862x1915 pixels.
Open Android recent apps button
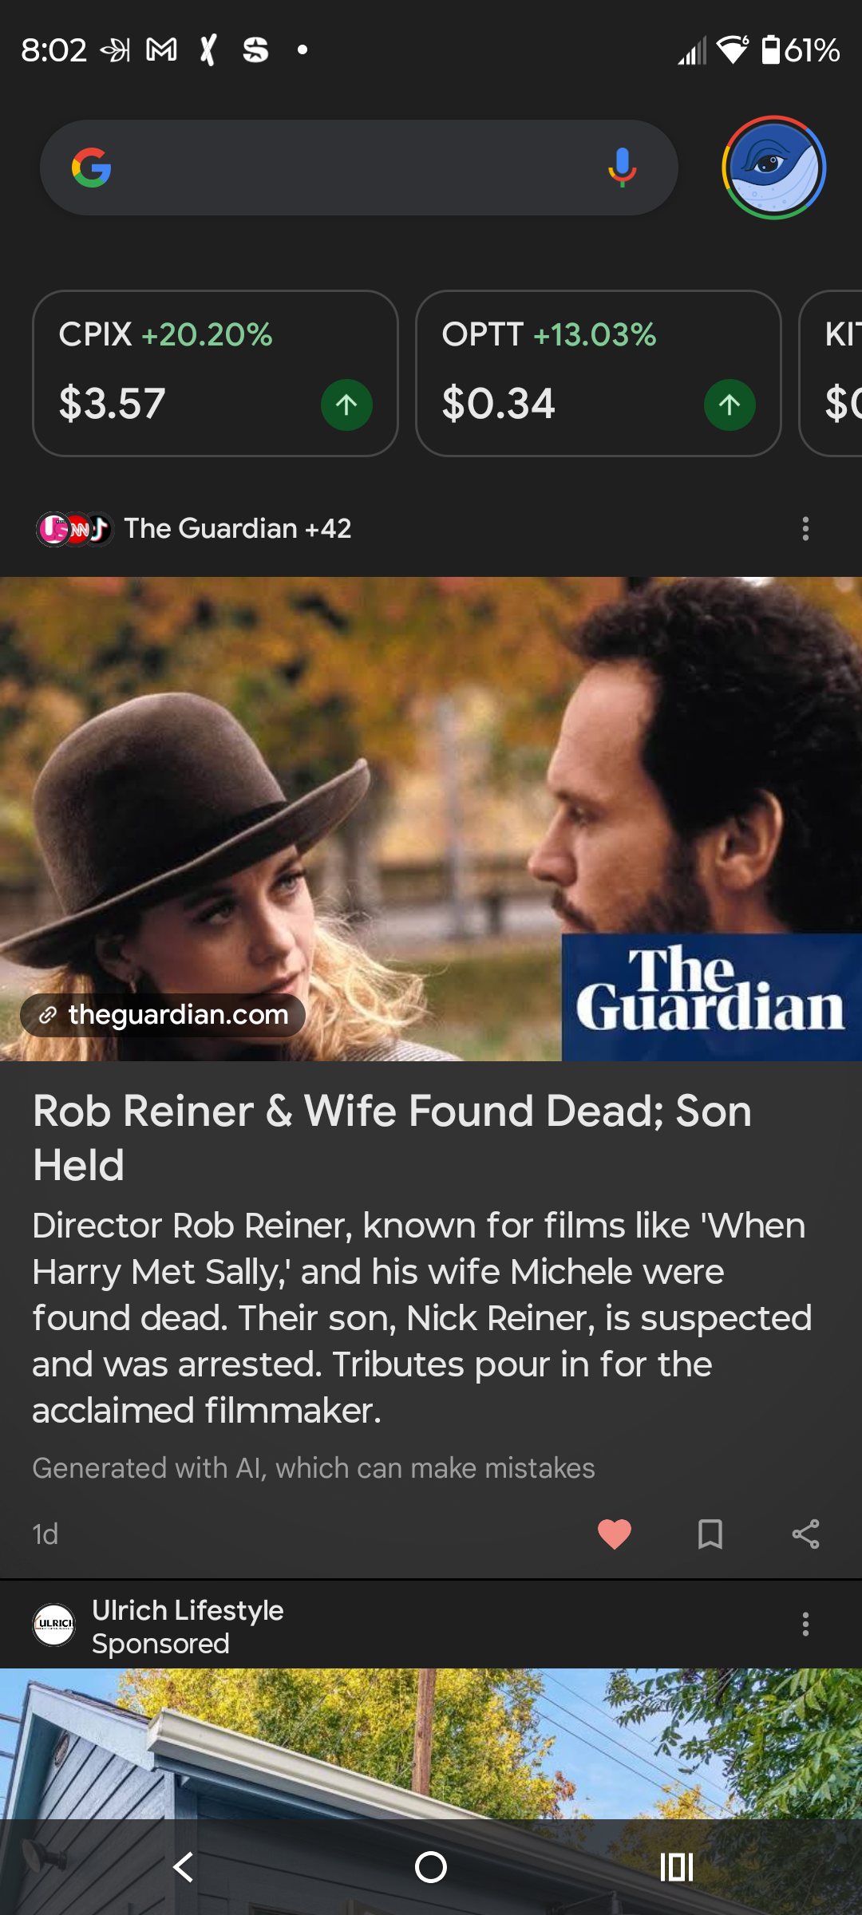tap(677, 1867)
